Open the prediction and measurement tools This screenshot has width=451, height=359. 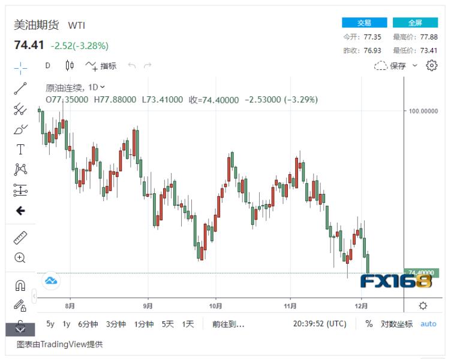pyautogui.click(x=20, y=190)
